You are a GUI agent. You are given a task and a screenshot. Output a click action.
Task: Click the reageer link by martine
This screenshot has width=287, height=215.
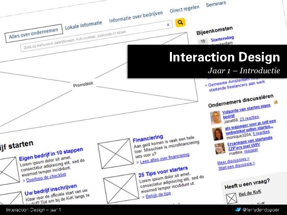[251, 151]
